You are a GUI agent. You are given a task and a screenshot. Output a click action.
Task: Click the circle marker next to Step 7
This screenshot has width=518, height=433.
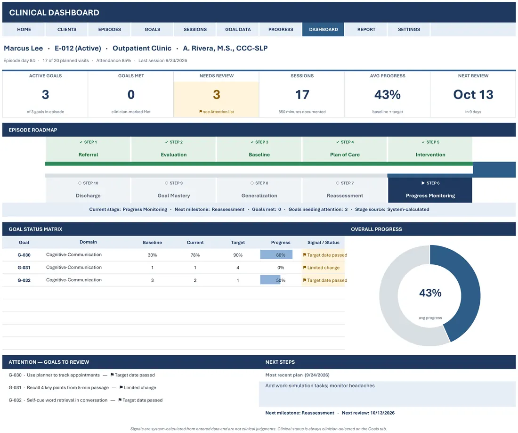coord(338,183)
